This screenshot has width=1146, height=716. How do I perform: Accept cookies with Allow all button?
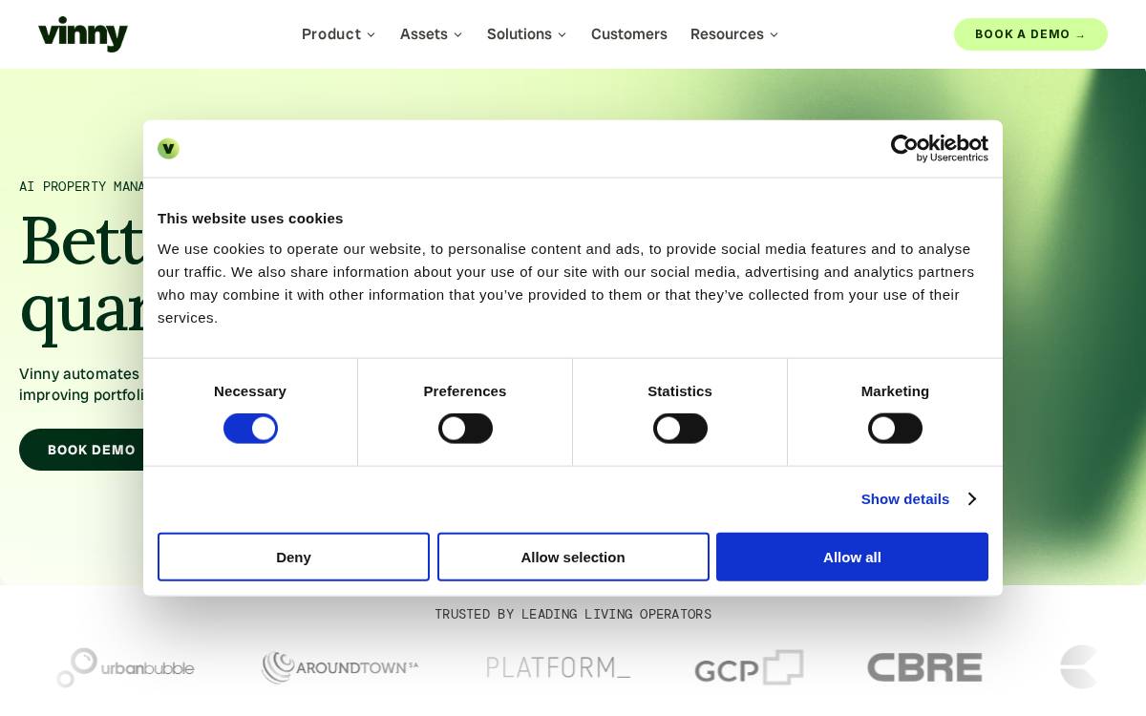click(852, 557)
